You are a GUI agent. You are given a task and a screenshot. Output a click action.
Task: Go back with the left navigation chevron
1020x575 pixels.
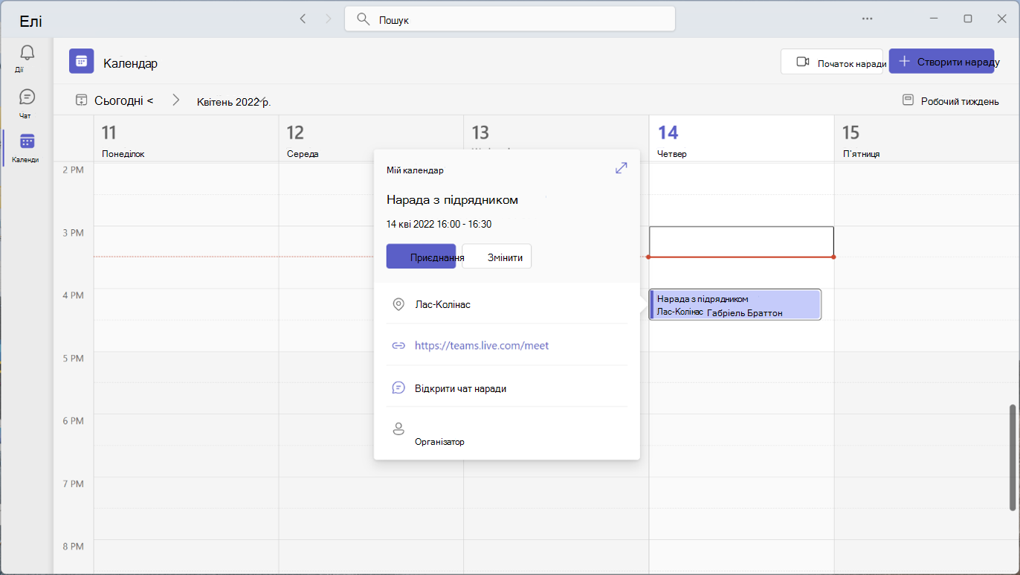(x=303, y=19)
